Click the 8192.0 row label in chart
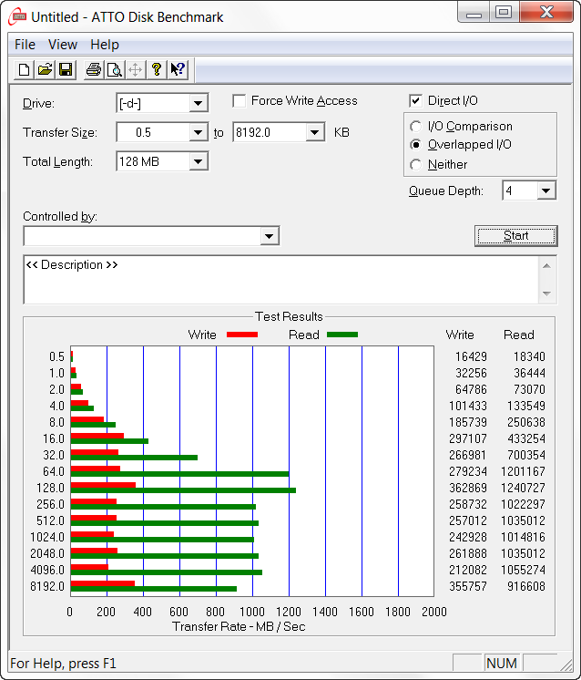Viewport: 581px width, 680px height. pyautogui.click(x=47, y=586)
